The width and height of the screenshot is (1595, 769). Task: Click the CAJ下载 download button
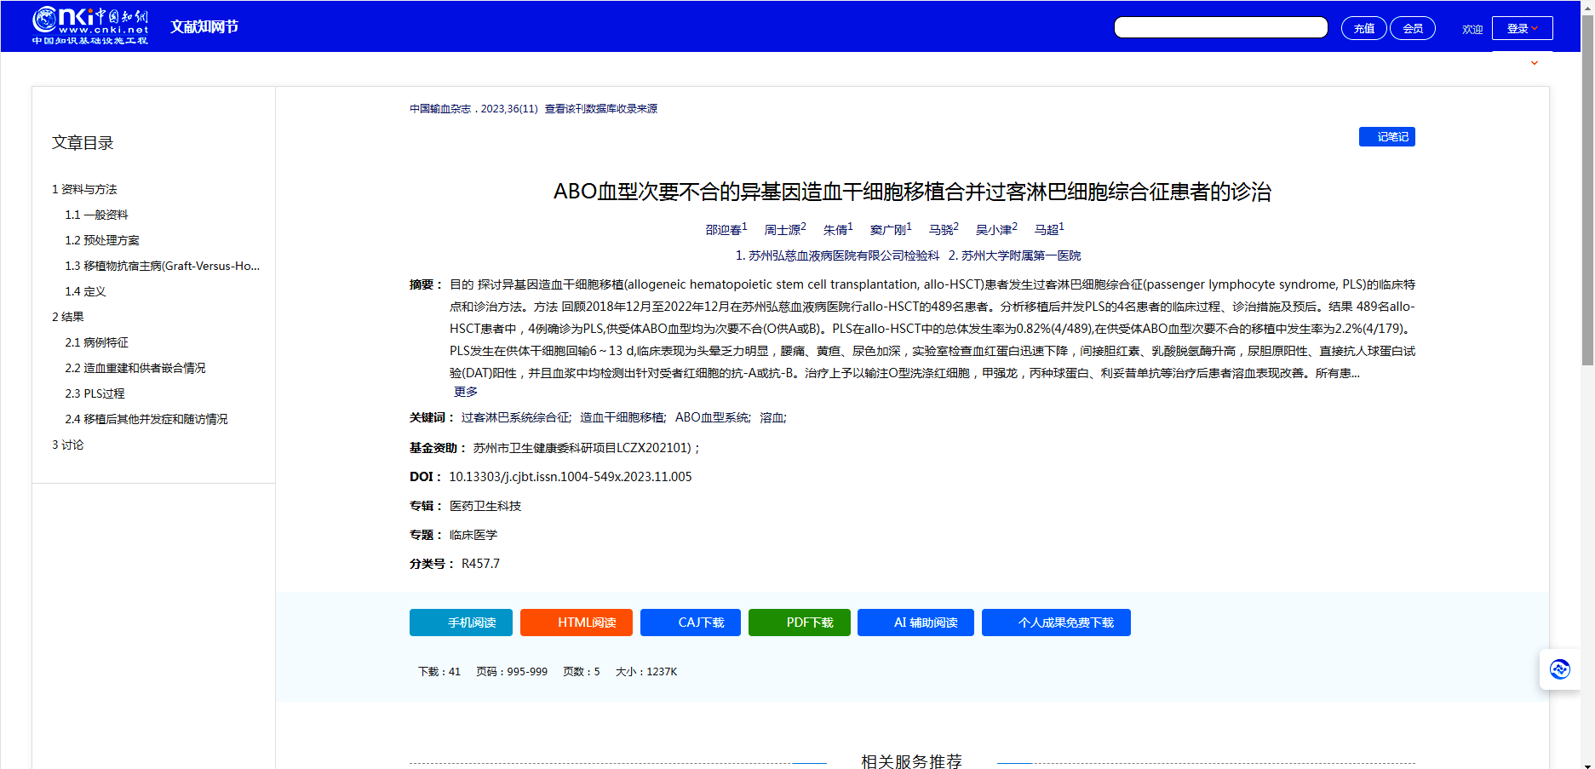tap(691, 623)
